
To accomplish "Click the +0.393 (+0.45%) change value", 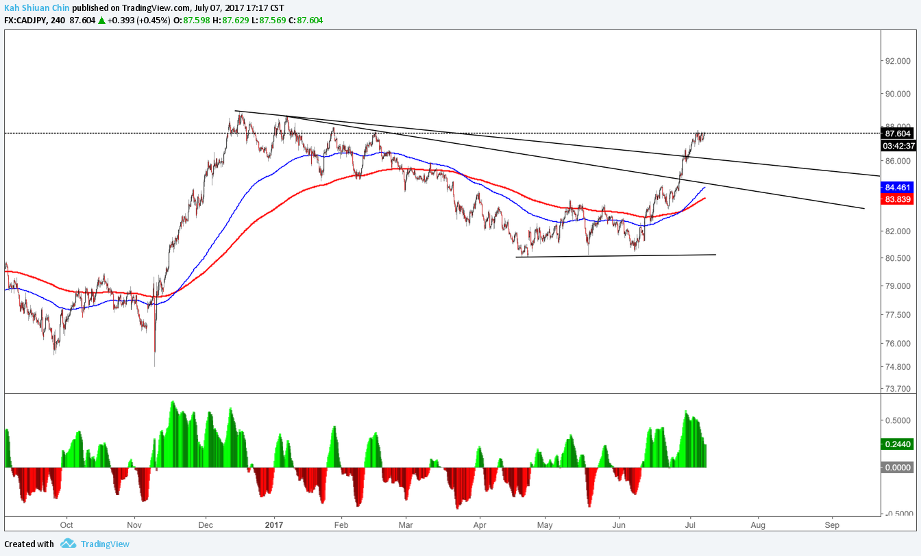I will 138,21.
